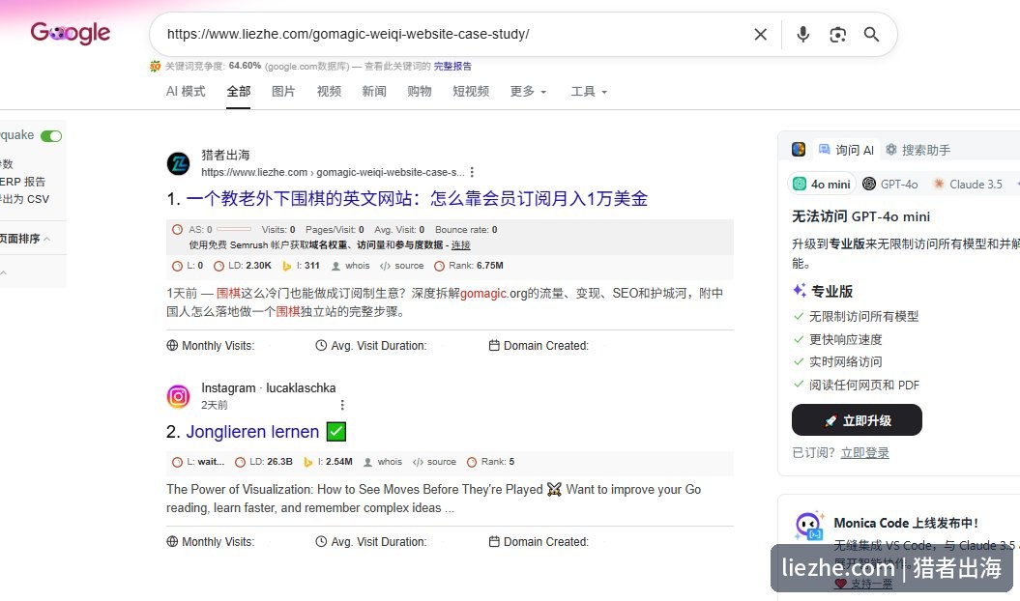Screen dimensions: 1020x601
Task: Click the Bing index I: 311 icon
Action: [287, 266]
